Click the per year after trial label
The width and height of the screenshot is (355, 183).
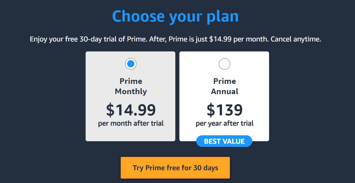pyautogui.click(x=224, y=123)
